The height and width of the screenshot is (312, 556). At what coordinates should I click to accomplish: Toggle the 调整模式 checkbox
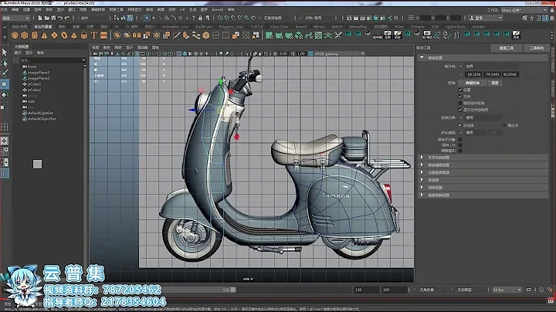click(460, 151)
